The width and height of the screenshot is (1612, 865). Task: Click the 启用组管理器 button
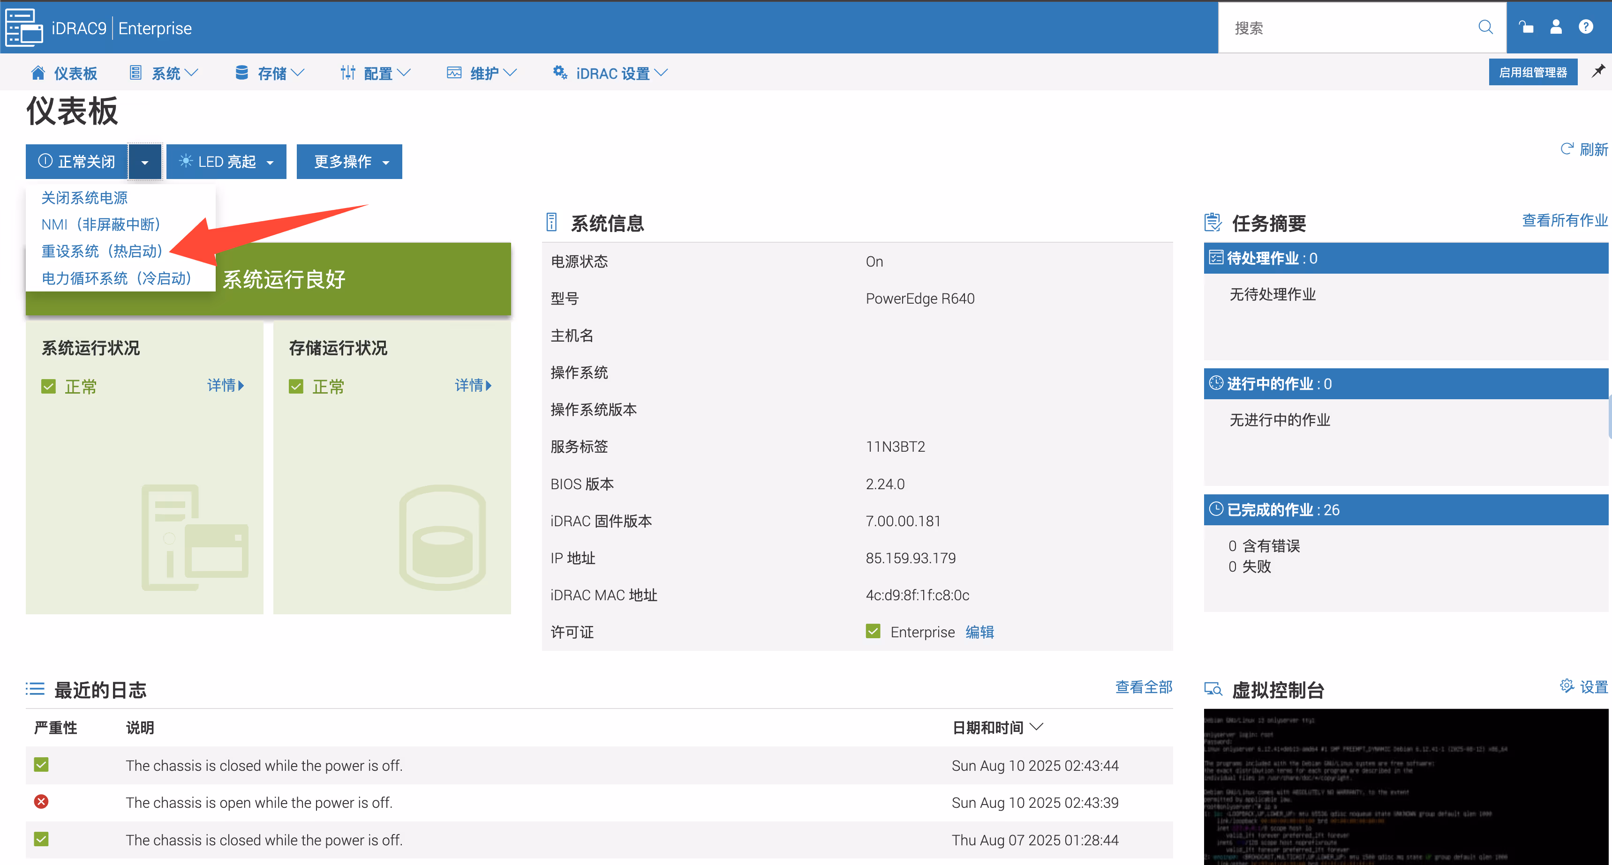[x=1533, y=72]
